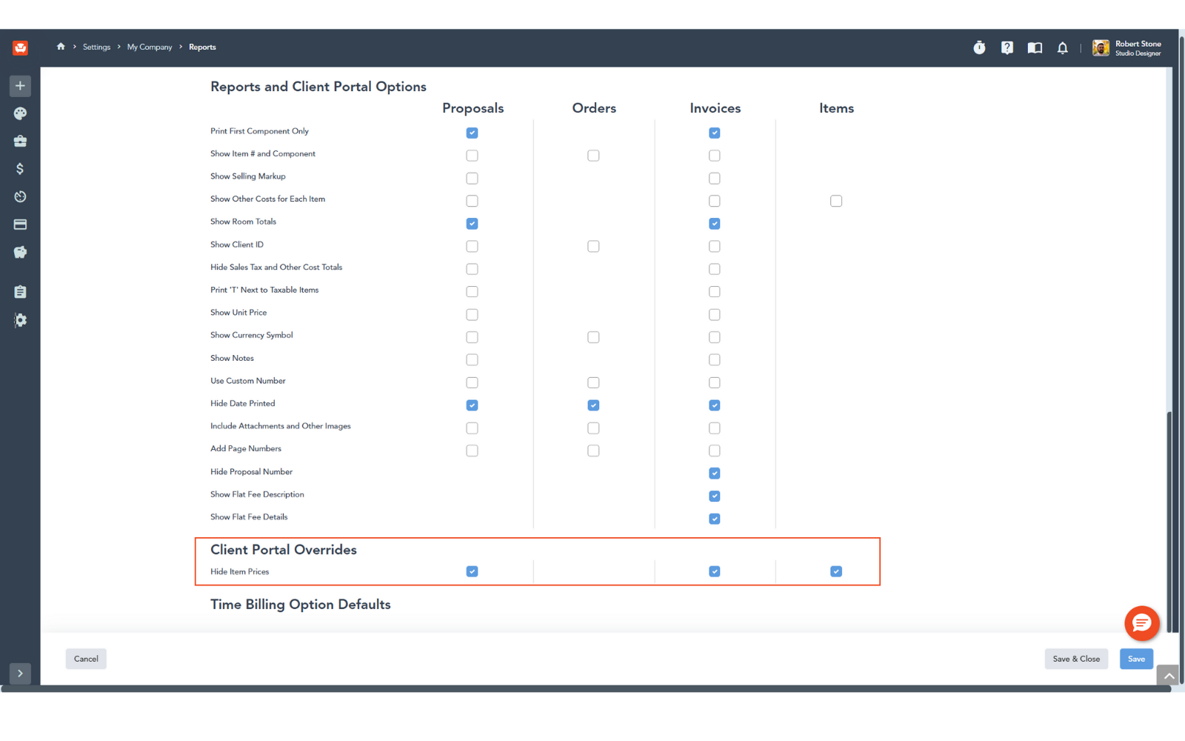Click the plus add button in sidebar
This screenshot has height=741, width=1185.
click(20, 86)
